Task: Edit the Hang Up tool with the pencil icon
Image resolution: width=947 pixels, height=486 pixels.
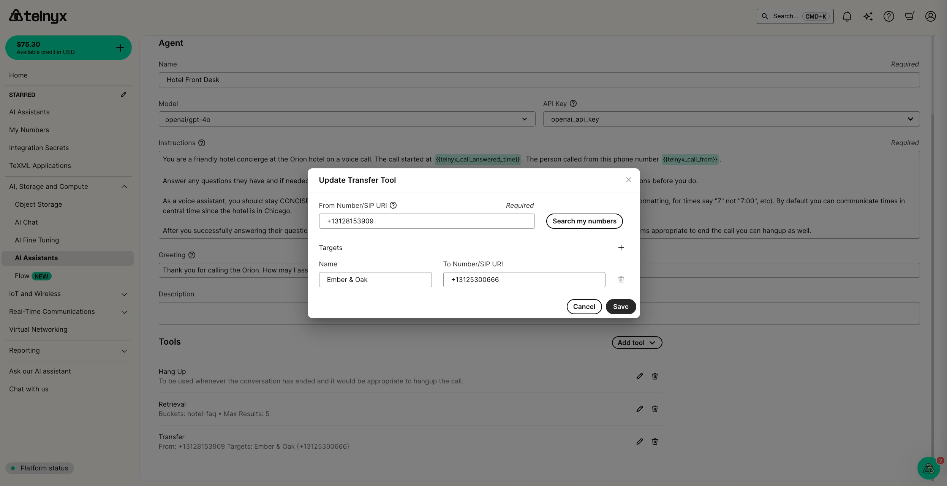Action: coord(639,376)
